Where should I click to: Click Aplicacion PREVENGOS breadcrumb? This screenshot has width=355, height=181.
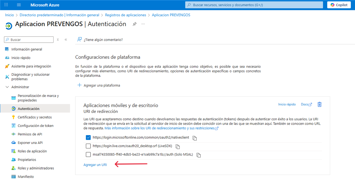[x=171, y=15]
